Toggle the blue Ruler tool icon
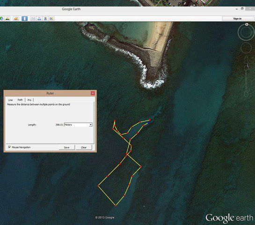This screenshot has width=255, height=225. click(x=24, y=19)
